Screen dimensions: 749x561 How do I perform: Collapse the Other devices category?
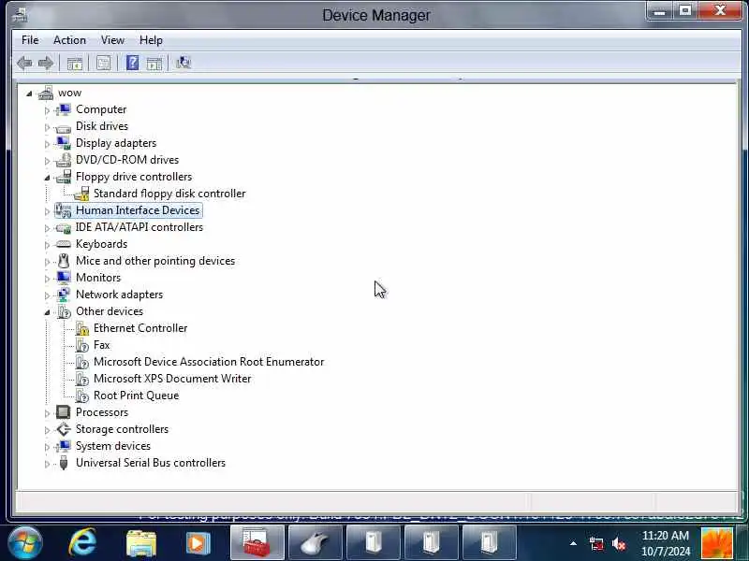pos(47,312)
